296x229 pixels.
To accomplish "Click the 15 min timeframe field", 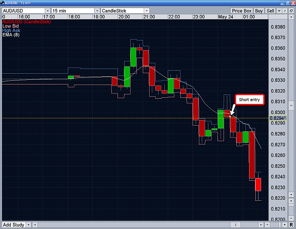I will [x=73, y=11].
